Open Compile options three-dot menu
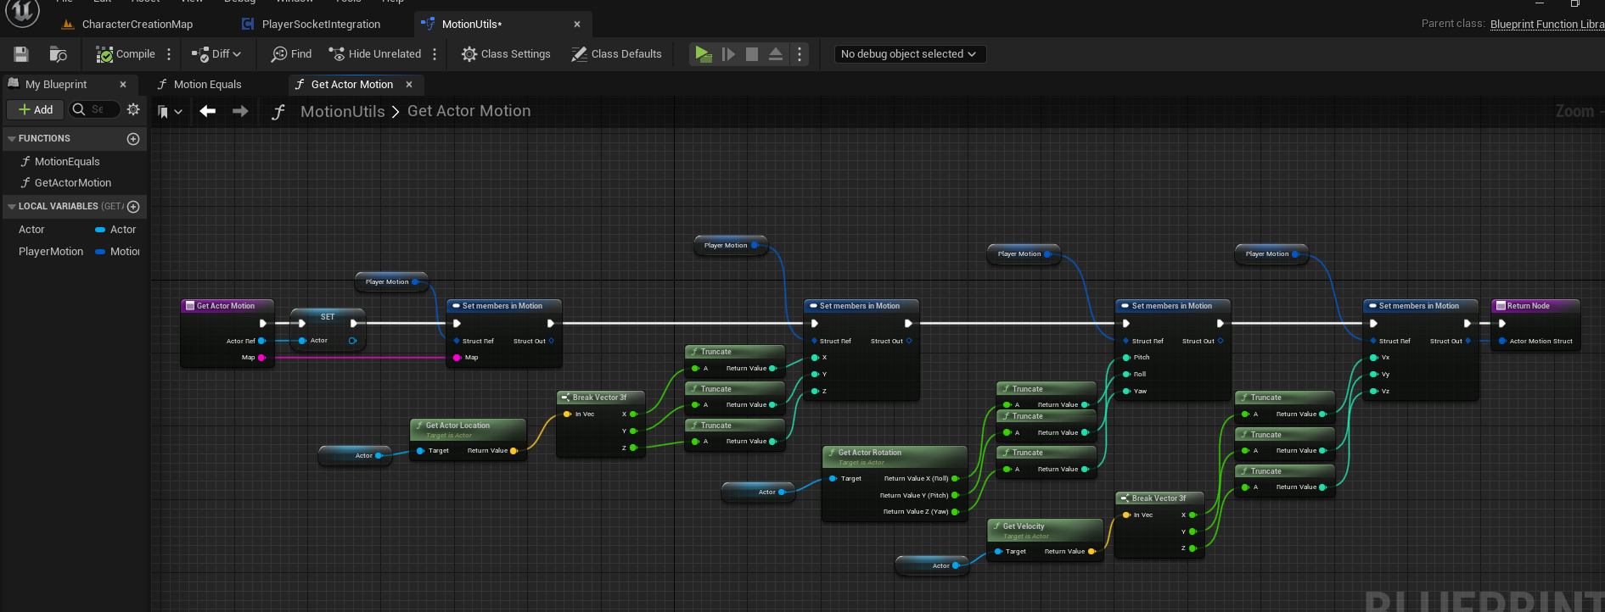Viewport: 1605px width, 612px height. point(169,54)
